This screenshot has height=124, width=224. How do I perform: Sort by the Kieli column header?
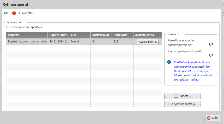pyautogui.click(x=80, y=35)
